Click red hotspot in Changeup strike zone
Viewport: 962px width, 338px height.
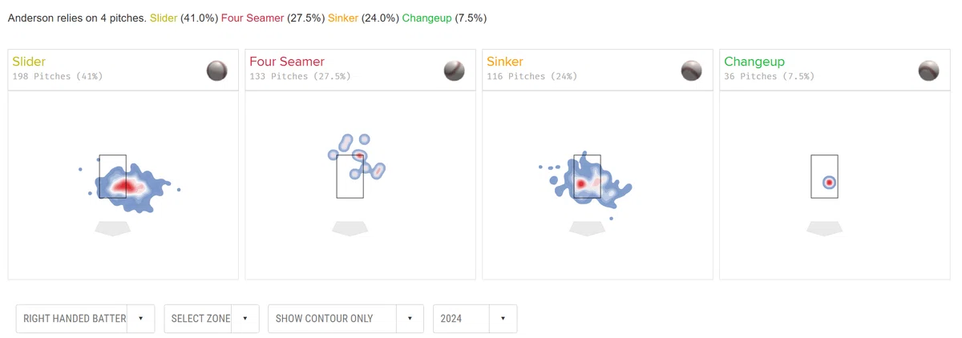[829, 183]
